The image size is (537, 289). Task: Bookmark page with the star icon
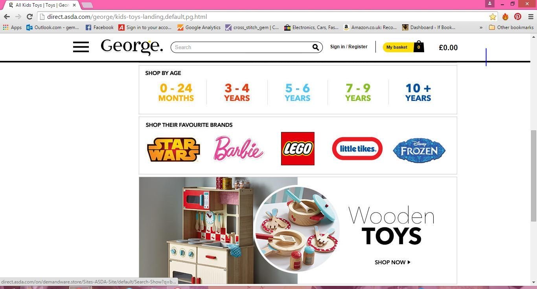(493, 16)
